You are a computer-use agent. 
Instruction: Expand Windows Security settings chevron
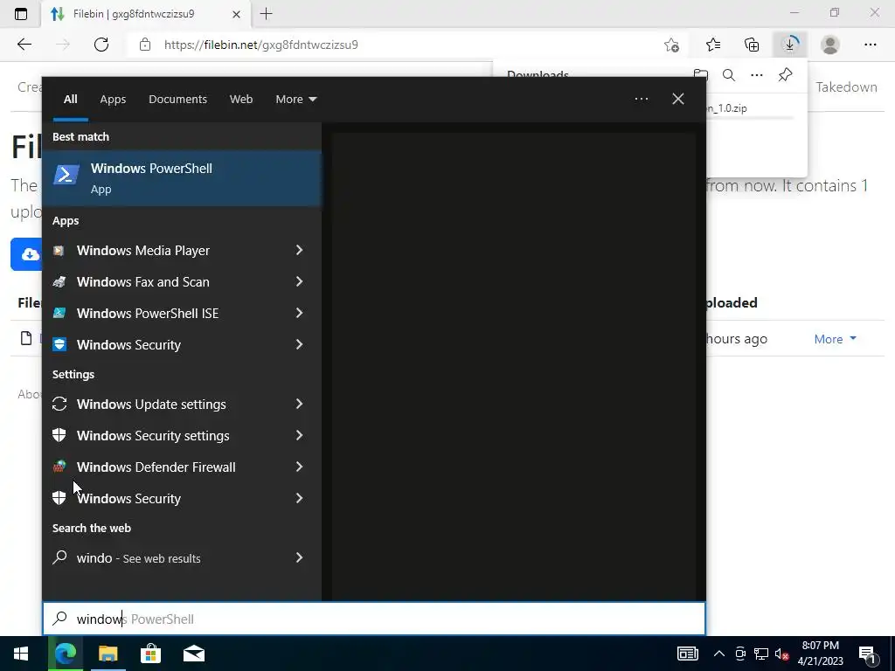click(299, 435)
